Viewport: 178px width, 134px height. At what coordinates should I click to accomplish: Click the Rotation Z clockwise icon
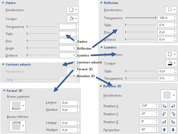[x=164, y=122]
